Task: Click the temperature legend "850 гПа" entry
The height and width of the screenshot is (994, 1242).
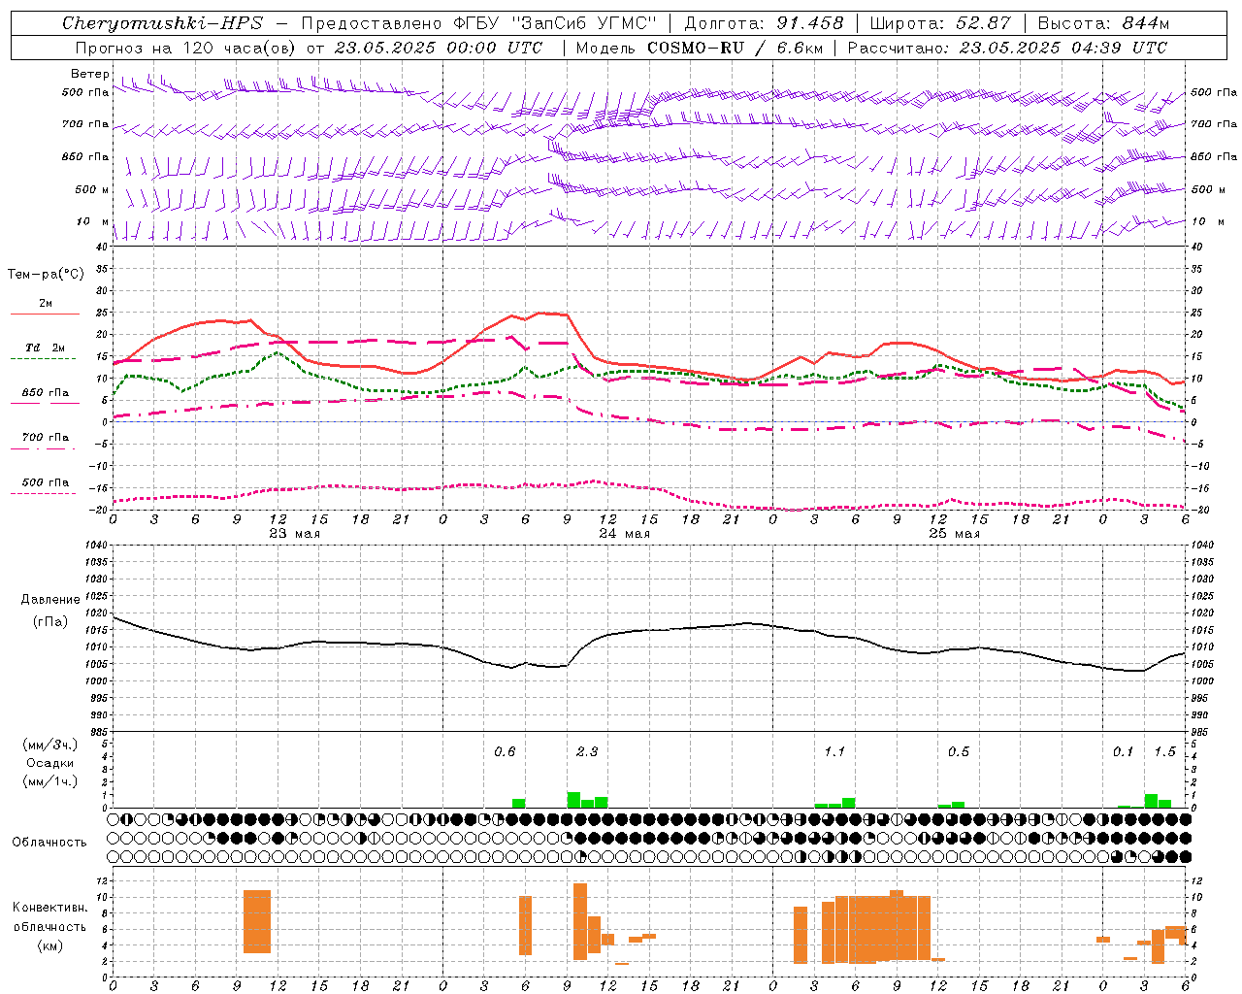Action: tap(45, 393)
